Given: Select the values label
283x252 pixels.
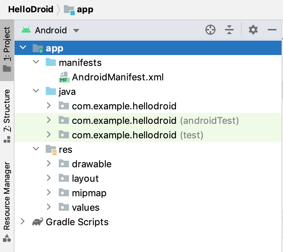Looking at the screenshot, I should tap(86, 207).
